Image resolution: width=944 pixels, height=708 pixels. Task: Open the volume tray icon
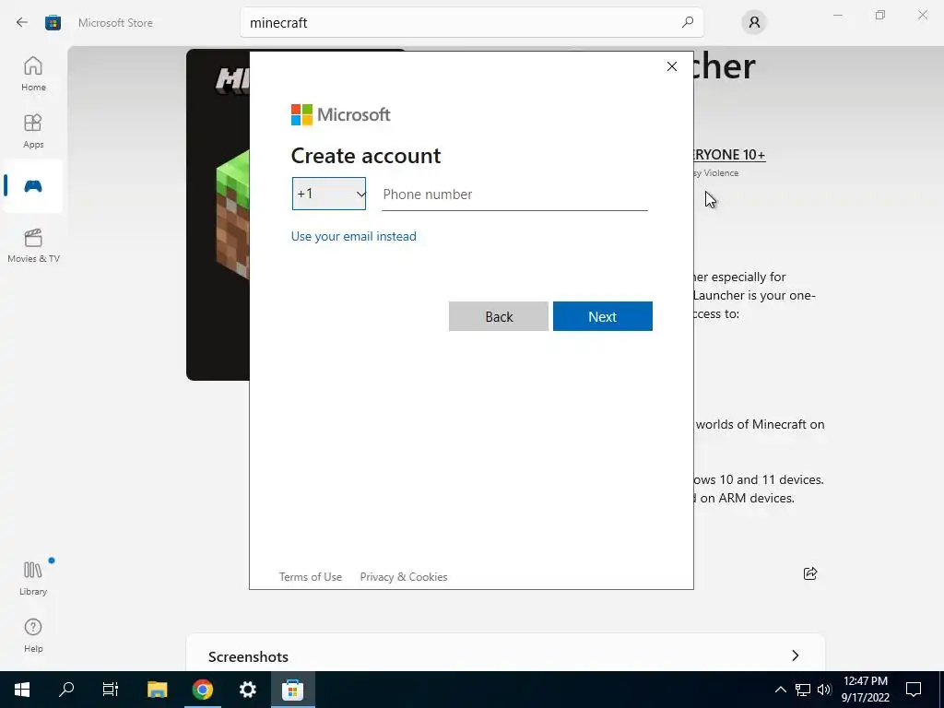pos(824,690)
